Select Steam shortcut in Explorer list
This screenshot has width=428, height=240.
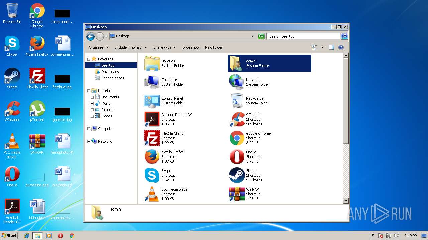(246, 175)
